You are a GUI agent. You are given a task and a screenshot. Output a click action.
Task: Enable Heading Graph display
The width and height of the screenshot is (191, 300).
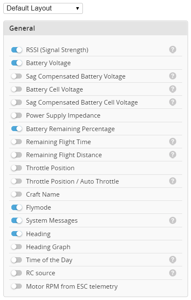(x=16, y=247)
